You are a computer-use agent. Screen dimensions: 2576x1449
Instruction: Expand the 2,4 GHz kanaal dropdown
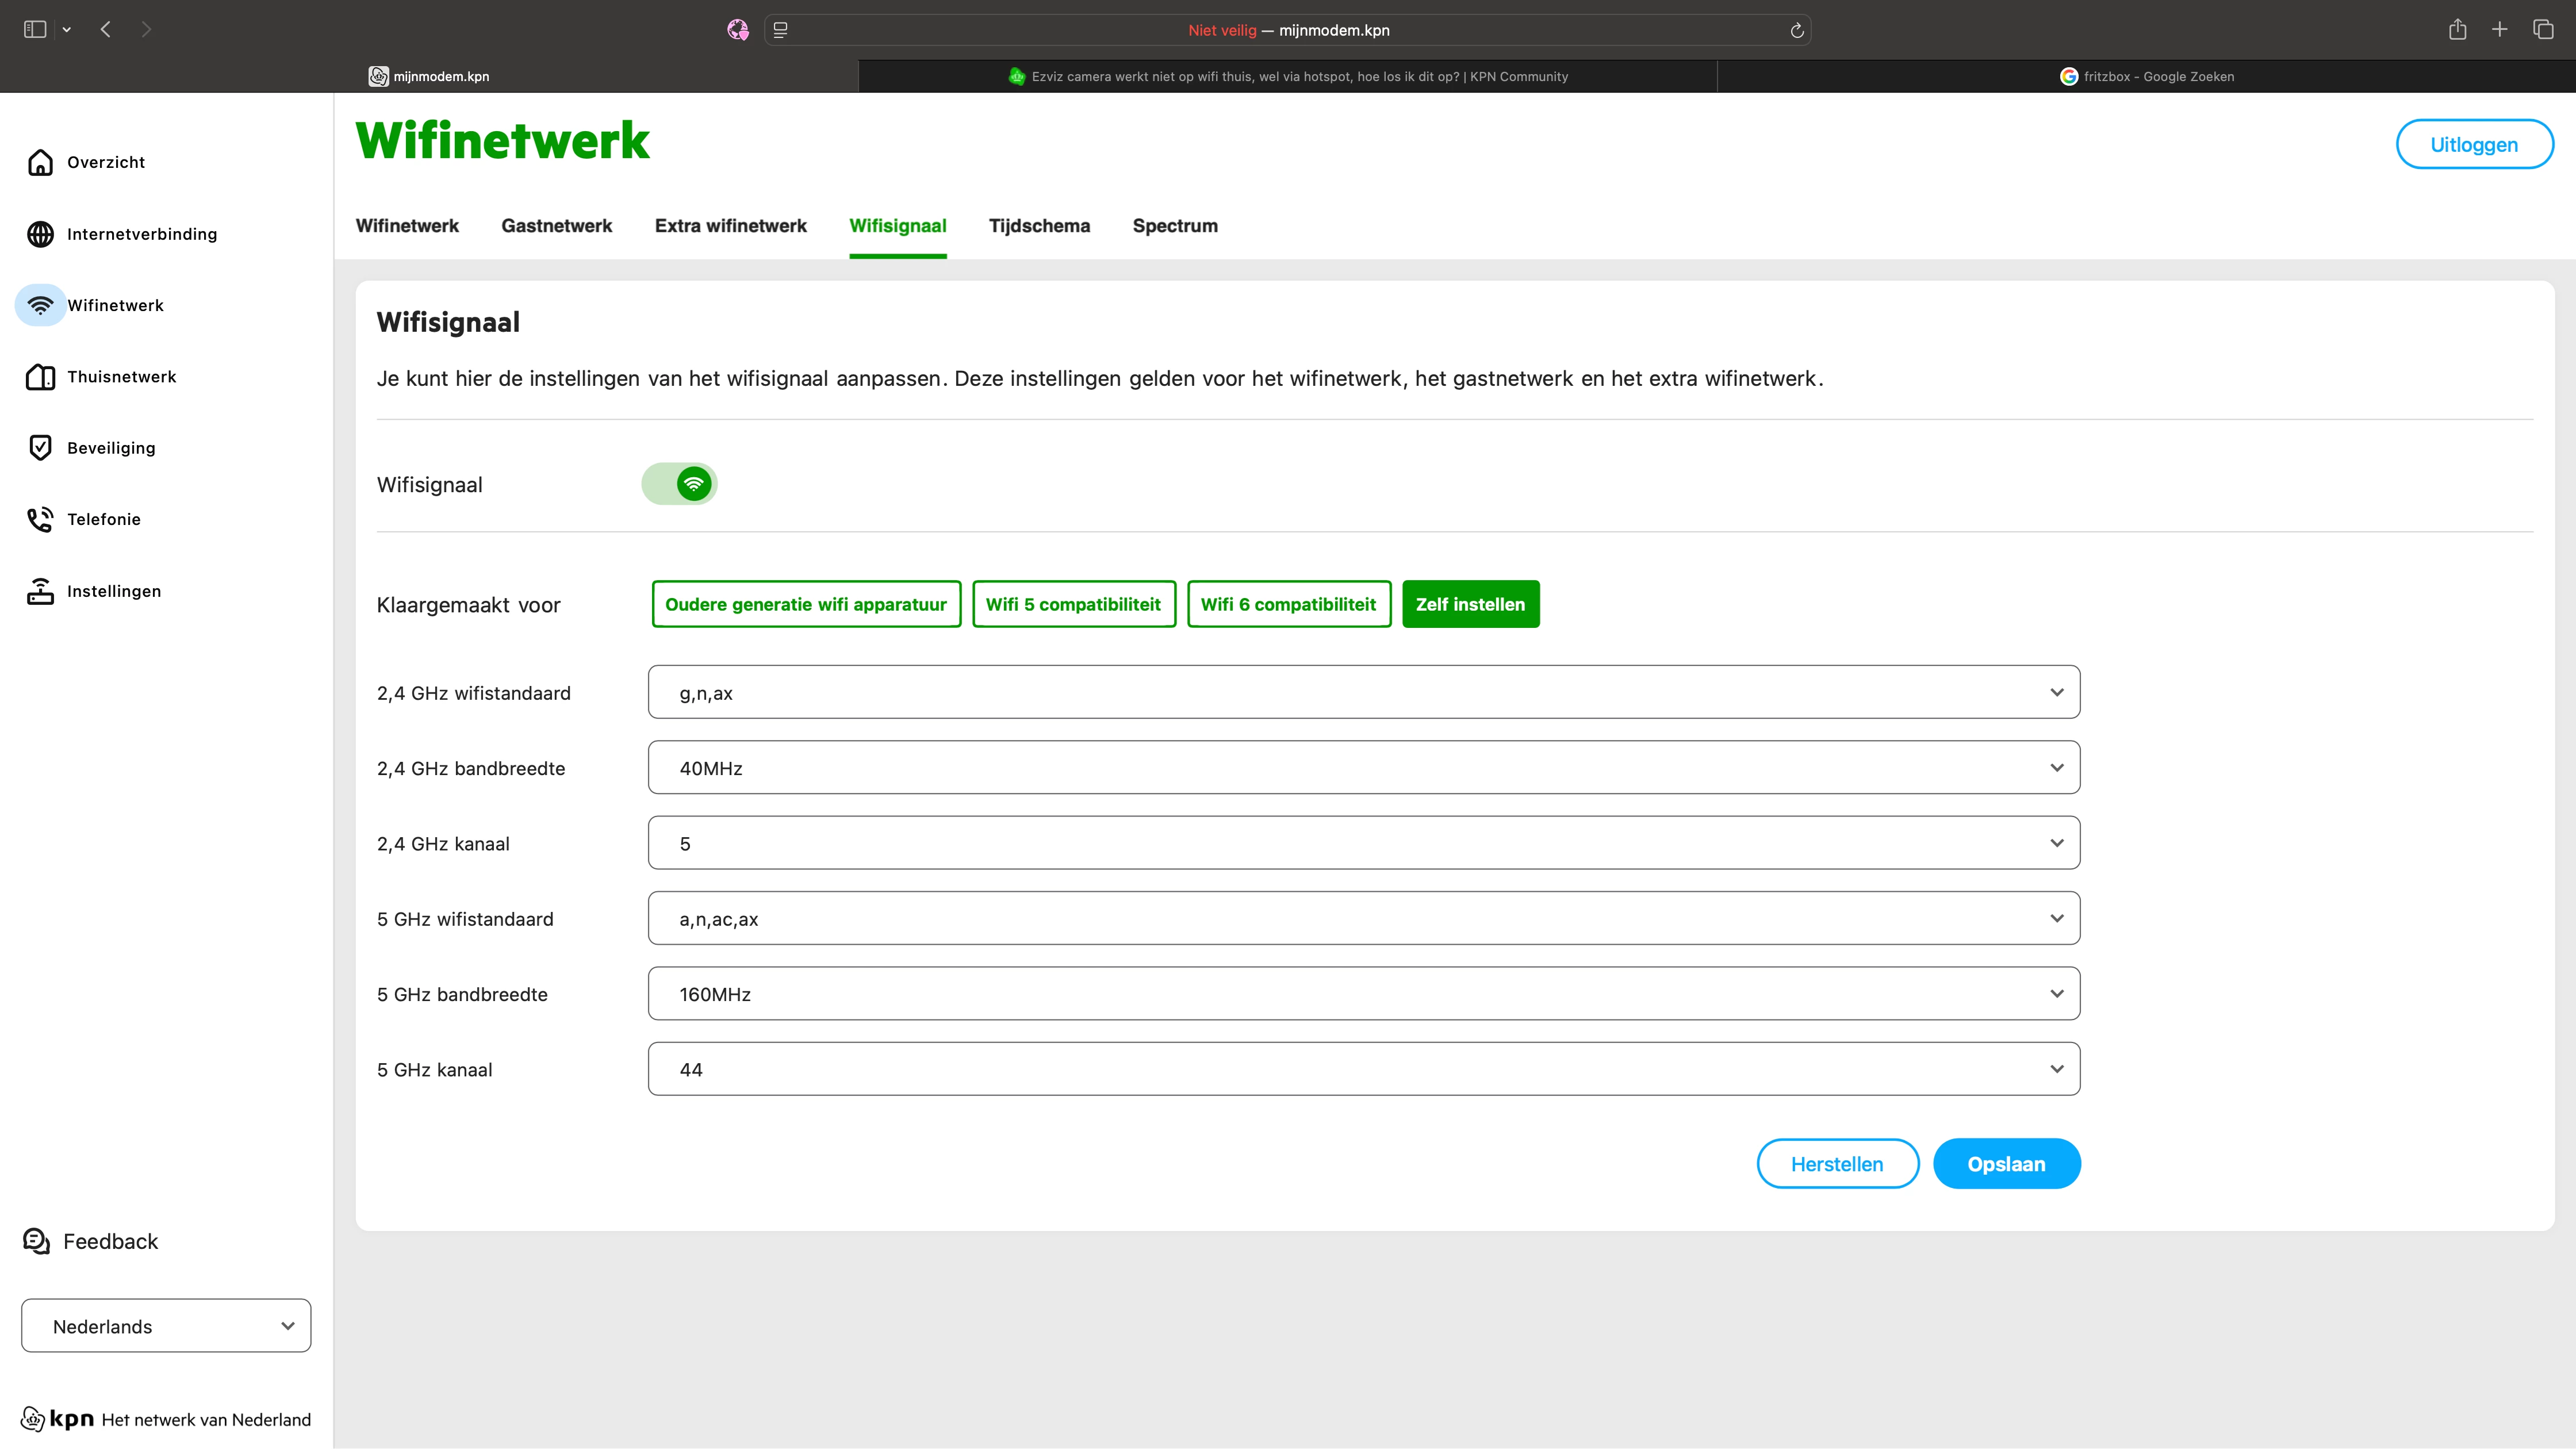[1363, 843]
